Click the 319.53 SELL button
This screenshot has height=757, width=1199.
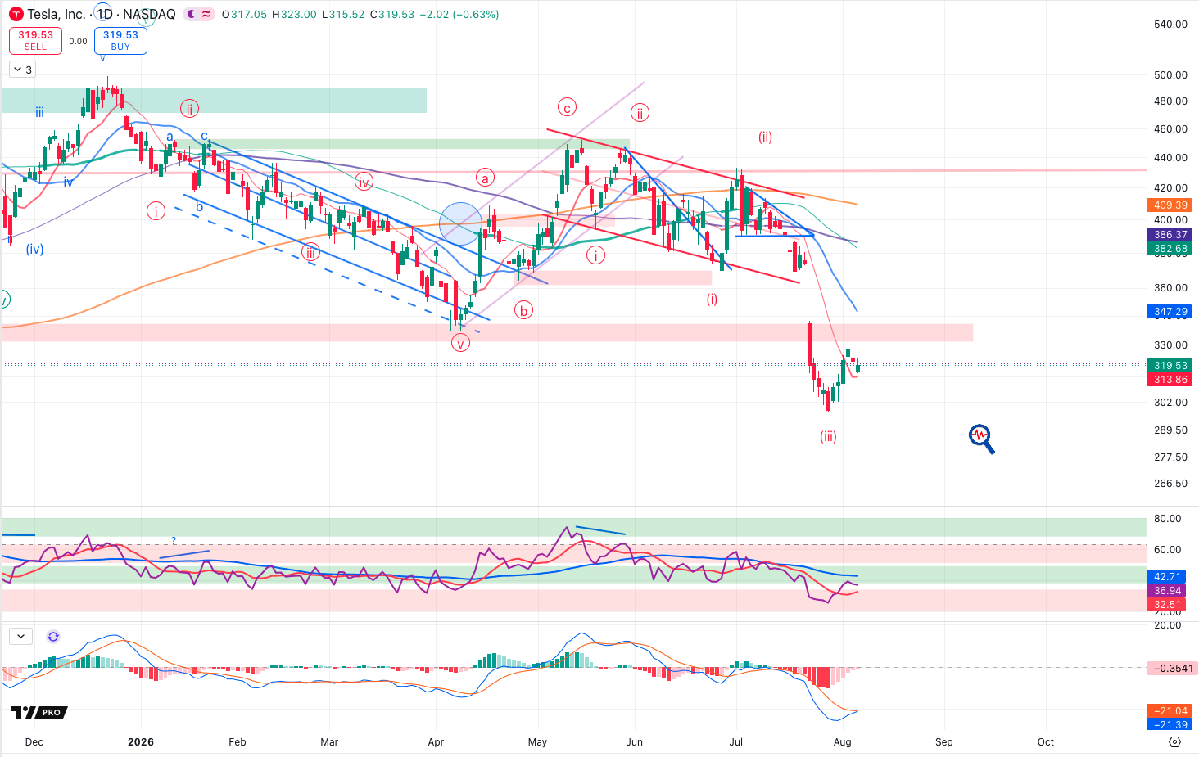coord(35,40)
